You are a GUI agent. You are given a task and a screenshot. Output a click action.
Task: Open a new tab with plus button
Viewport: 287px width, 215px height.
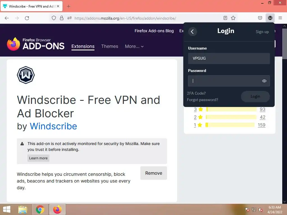[68, 6]
